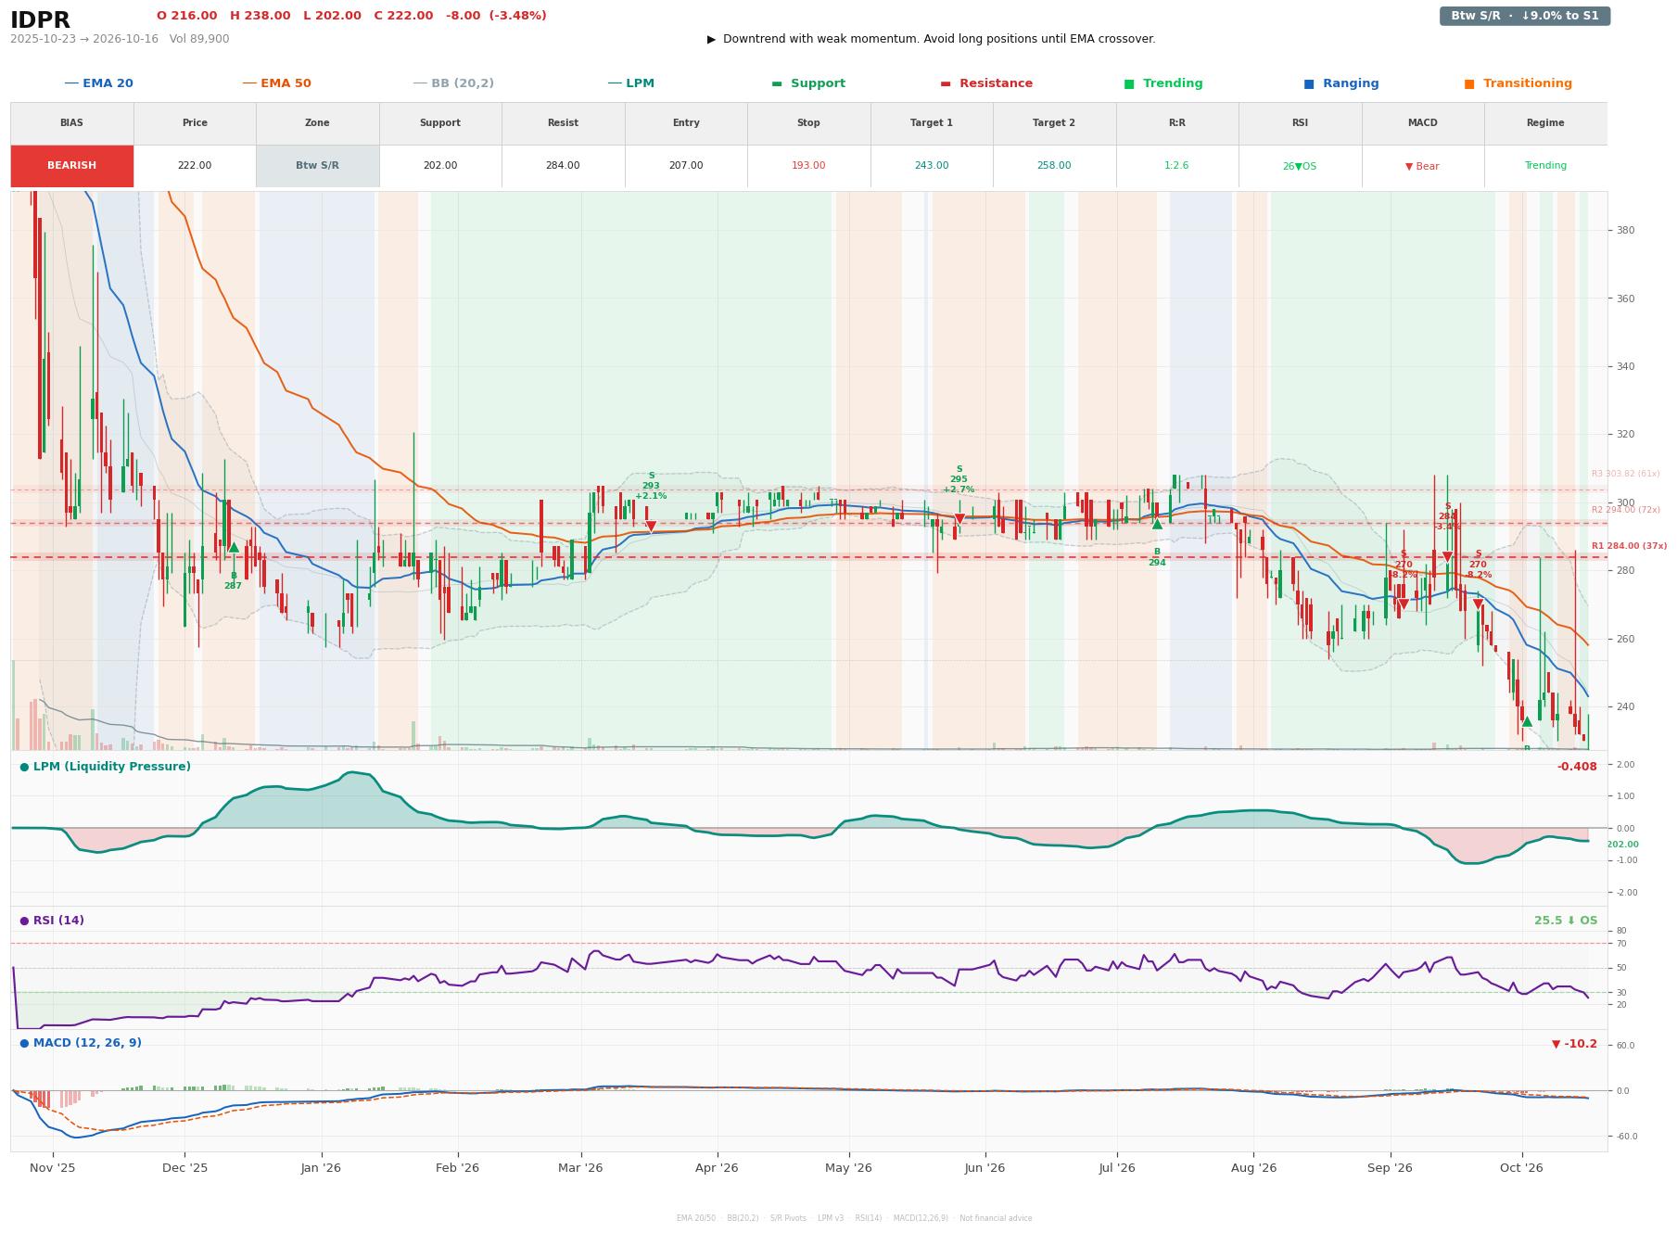
Task: Toggle the blue Ranging legend entry
Action: (1341, 83)
